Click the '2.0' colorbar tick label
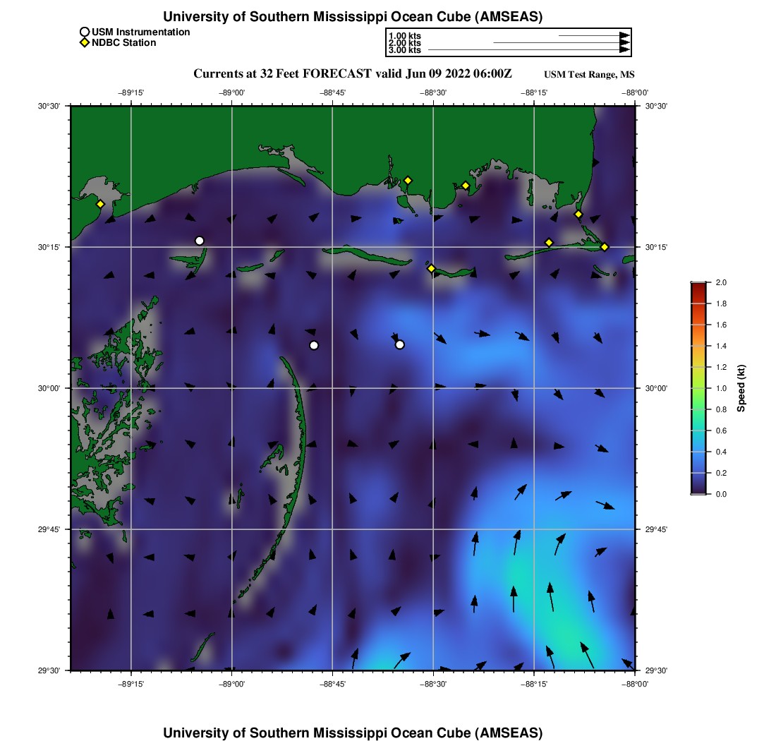 click(x=721, y=283)
